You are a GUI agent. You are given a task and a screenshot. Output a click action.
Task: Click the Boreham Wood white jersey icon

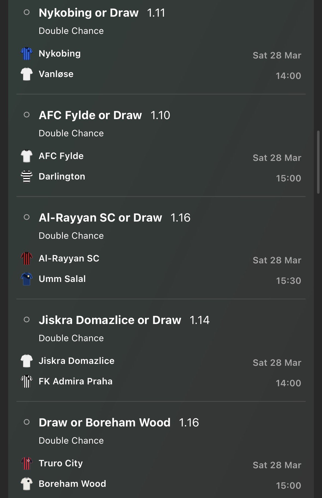[27, 484]
